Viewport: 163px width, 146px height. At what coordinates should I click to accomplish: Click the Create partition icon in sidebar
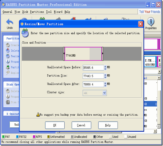[x=8, y=45]
